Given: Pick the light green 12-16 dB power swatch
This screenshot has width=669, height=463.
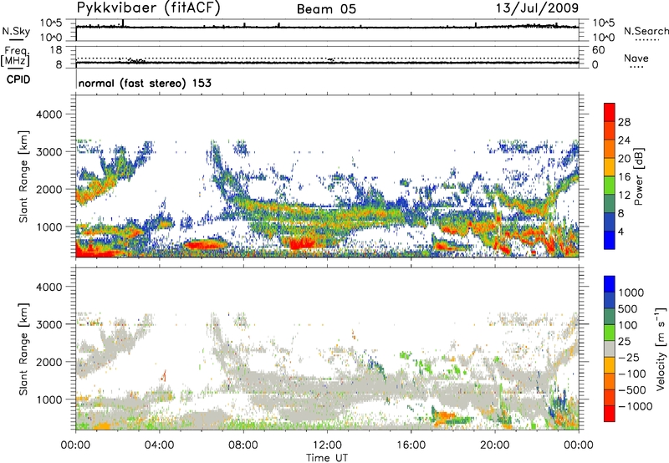Looking at the screenshot, I should 610,186.
